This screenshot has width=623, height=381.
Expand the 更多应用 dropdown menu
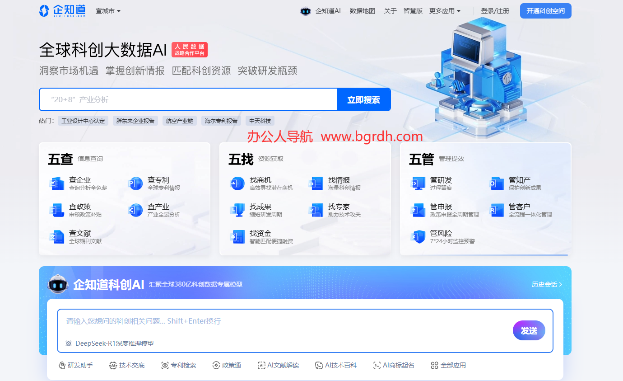point(445,11)
